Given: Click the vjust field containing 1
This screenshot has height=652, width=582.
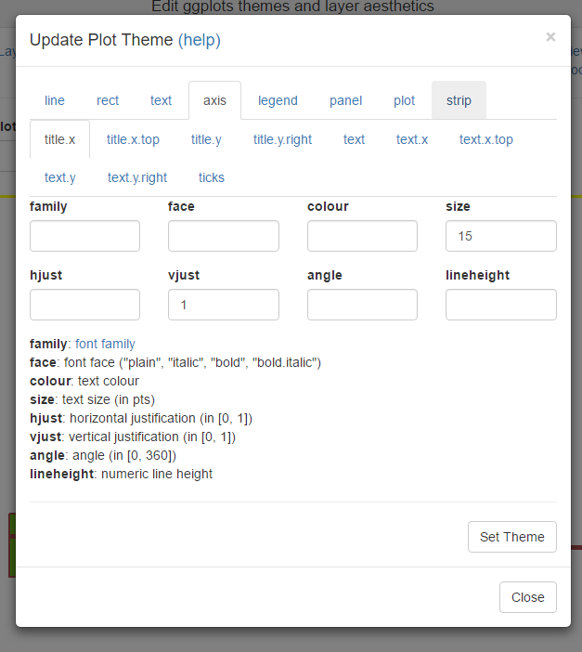Looking at the screenshot, I should click(224, 305).
